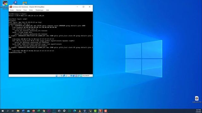Open the Windows Start menu
Viewport: 202px width, 113px height.
point(3,111)
